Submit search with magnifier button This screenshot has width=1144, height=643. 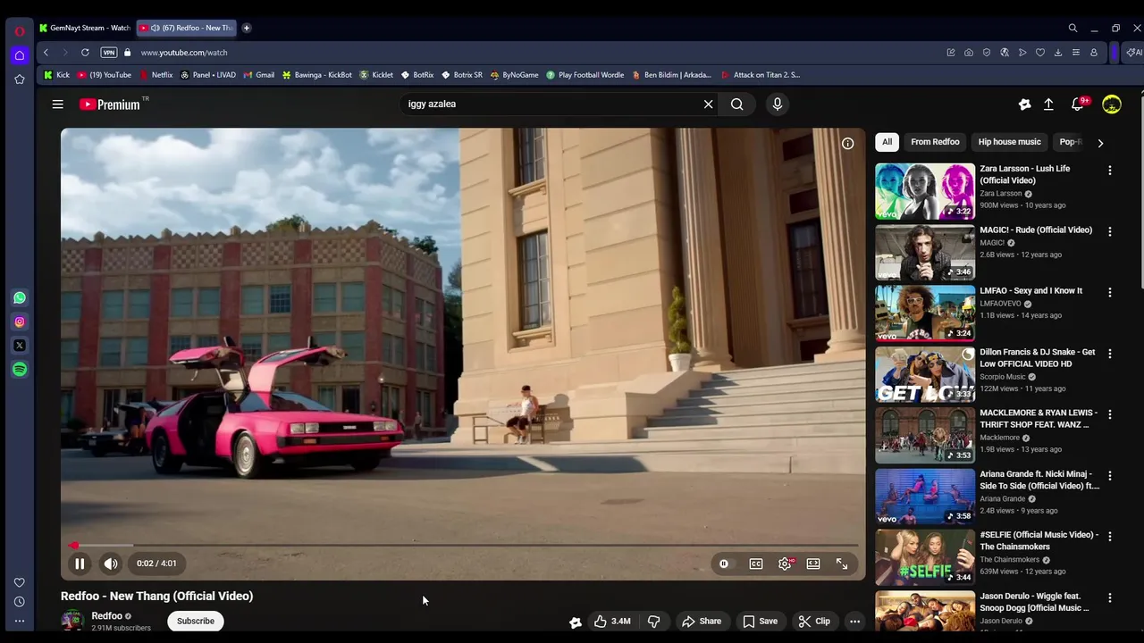[736, 104]
